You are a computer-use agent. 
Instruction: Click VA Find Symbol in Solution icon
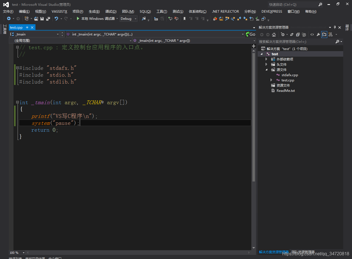click(x=227, y=18)
